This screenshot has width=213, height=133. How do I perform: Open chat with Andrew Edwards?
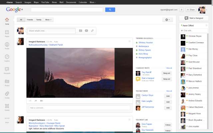193,101
